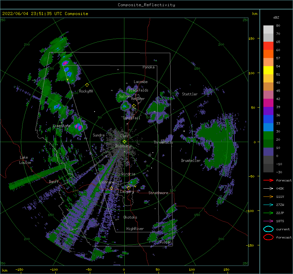The height and width of the screenshot is (274, 293).
Task: Click the red forecast arrow in legend
Action: (x=268, y=180)
